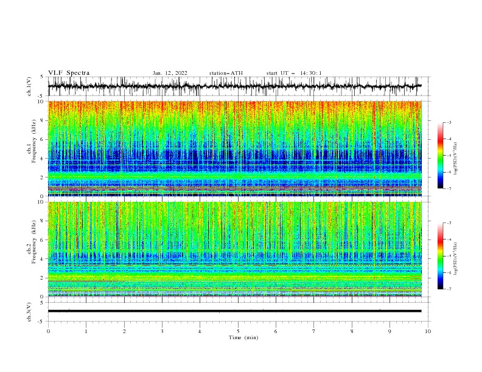
Task: Click time axis tick label '7'
Action: [314, 331]
